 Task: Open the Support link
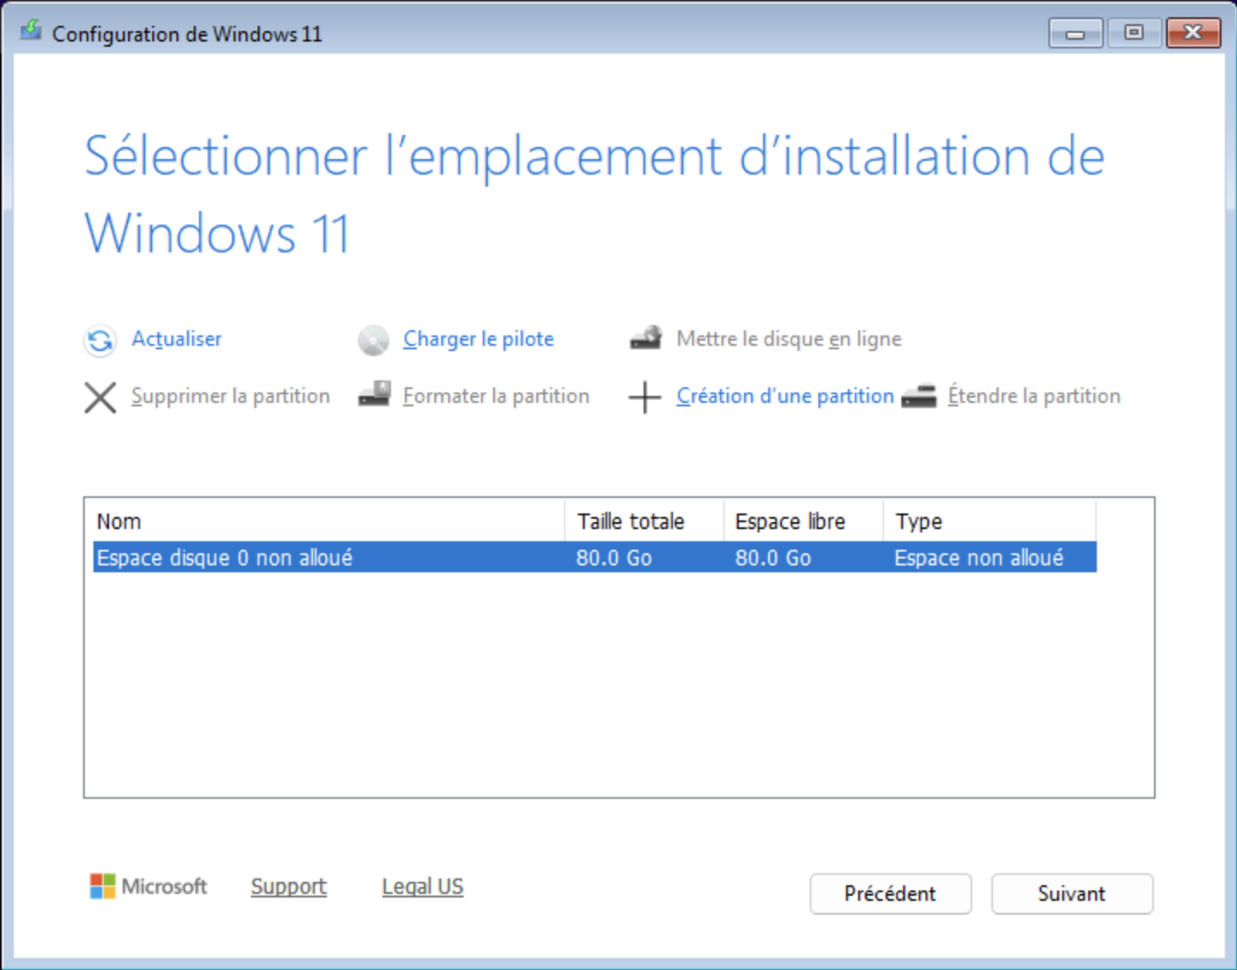(289, 887)
